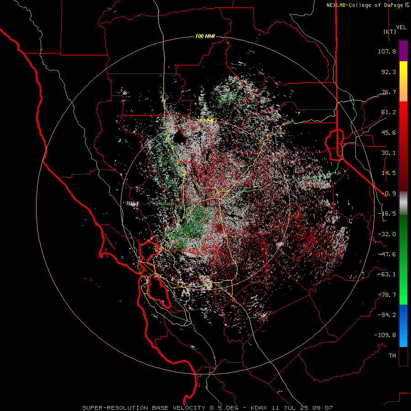Click the VEL legend title
This screenshot has width=411, height=411.
tap(401, 27)
